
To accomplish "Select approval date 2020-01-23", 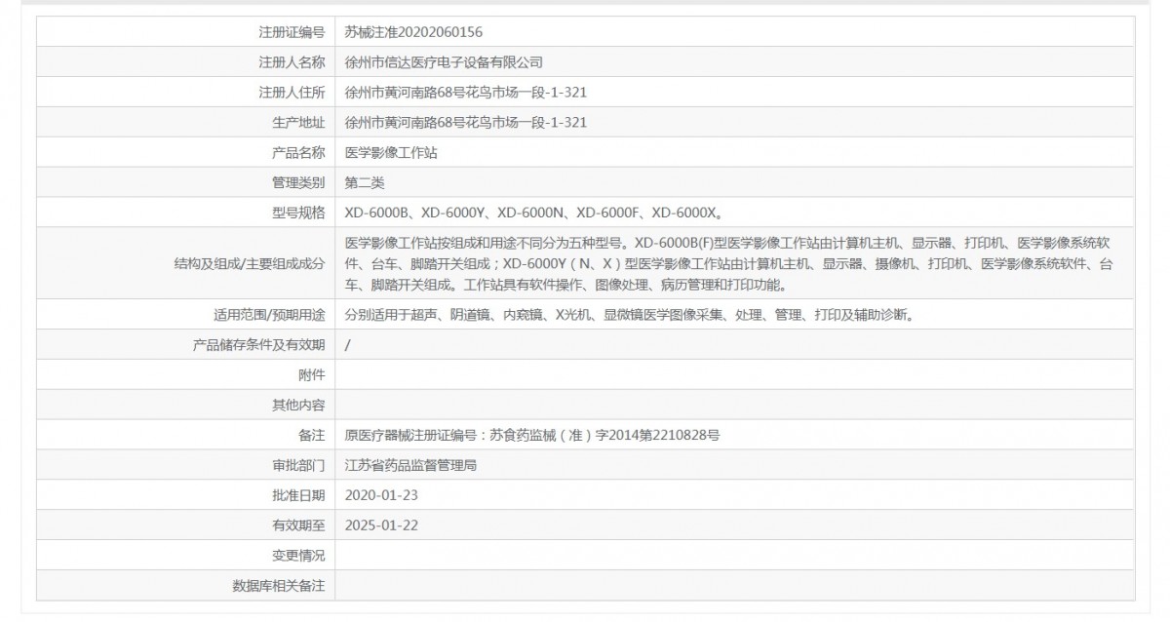I will pyautogui.click(x=382, y=496).
